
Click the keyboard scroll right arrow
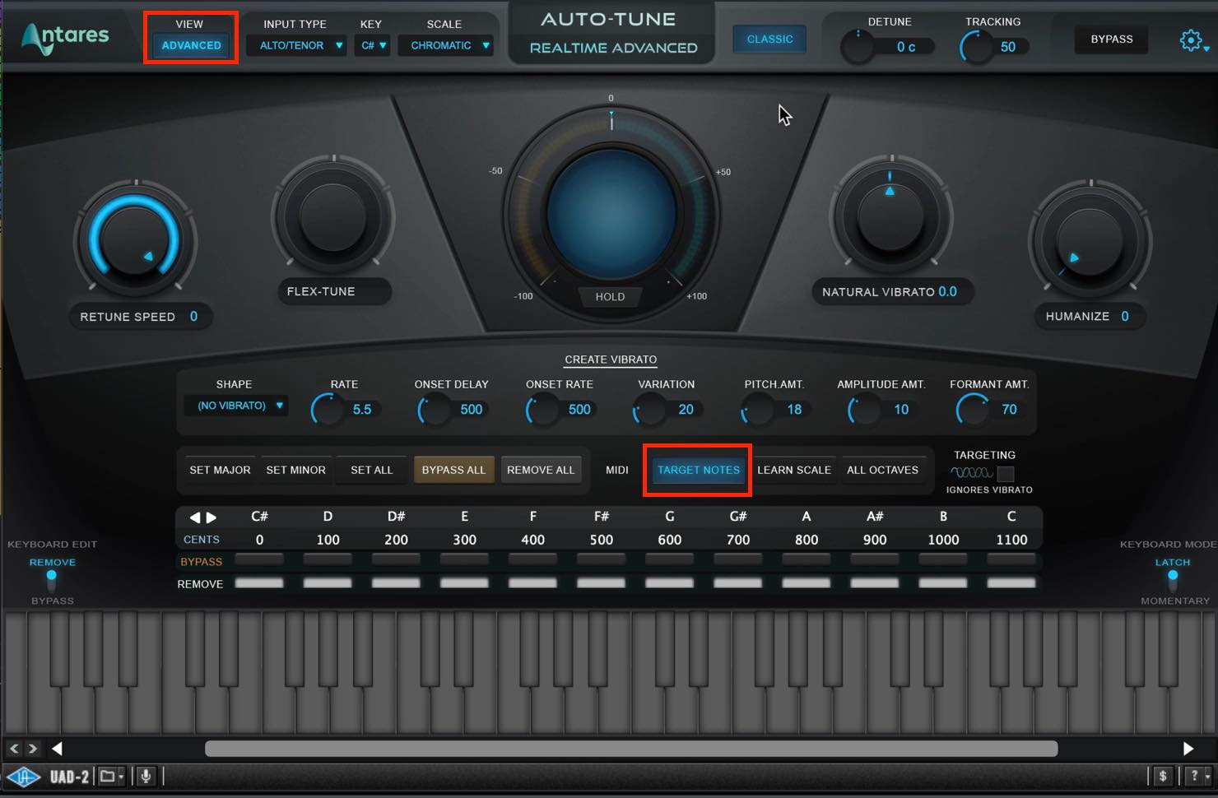click(x=1188, y=749)
